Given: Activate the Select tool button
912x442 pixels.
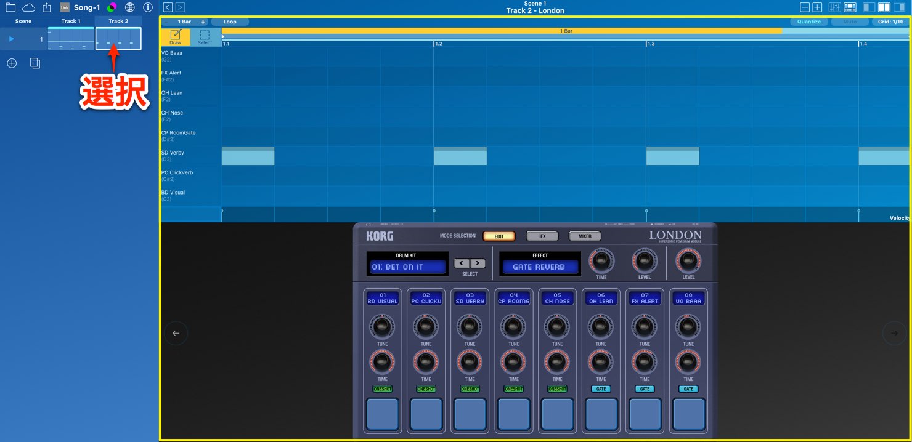Looking at the screenshot, I should 205,38.
